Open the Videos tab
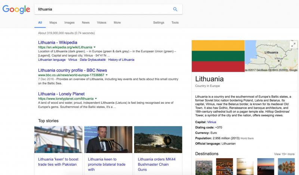The image size is (299, 175). pyautogui.click(x=102, y=22)
